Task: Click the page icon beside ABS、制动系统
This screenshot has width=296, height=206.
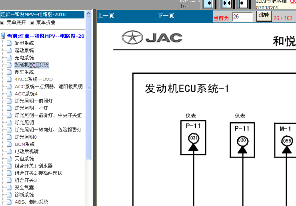Action: (9, 202)
